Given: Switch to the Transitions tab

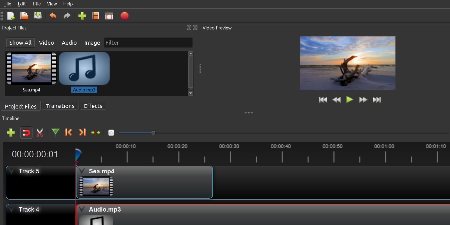Looking at the screenshot, I should [60, 106].
